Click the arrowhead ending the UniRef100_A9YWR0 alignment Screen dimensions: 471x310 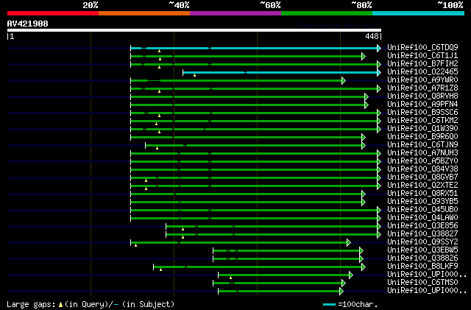(344, 80)
